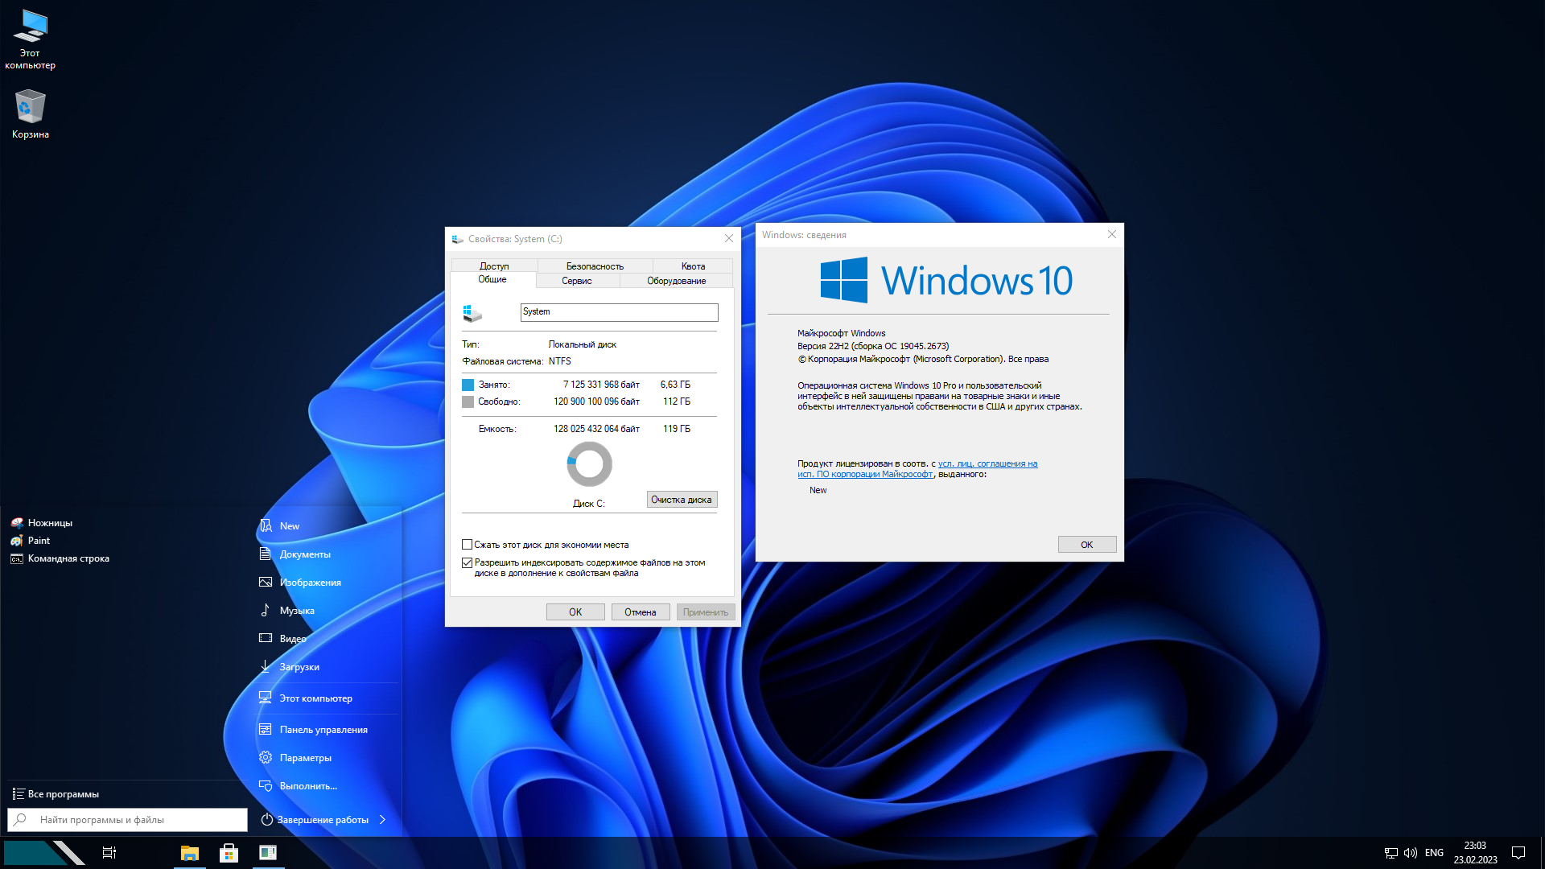
Task: Click the System disk label field
Action: (x=618, y=312)
